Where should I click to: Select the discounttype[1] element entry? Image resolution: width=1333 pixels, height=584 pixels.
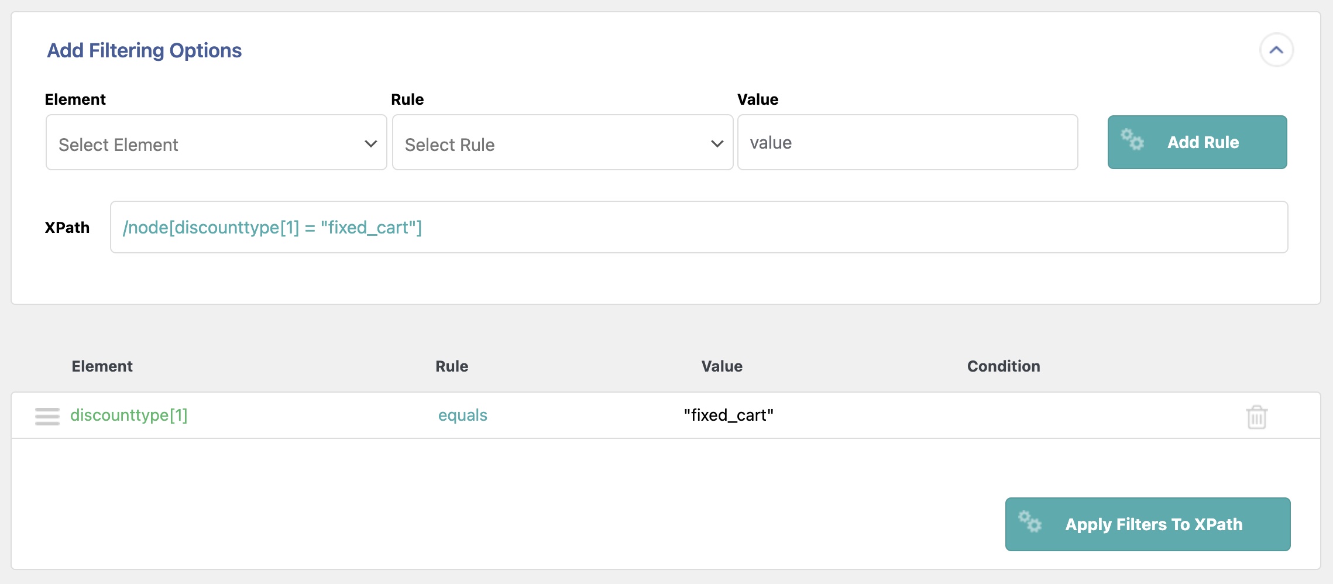click(129, 415)
